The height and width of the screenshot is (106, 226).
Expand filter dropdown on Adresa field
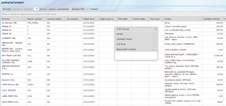pyautogui.click(x=154, y=34)
